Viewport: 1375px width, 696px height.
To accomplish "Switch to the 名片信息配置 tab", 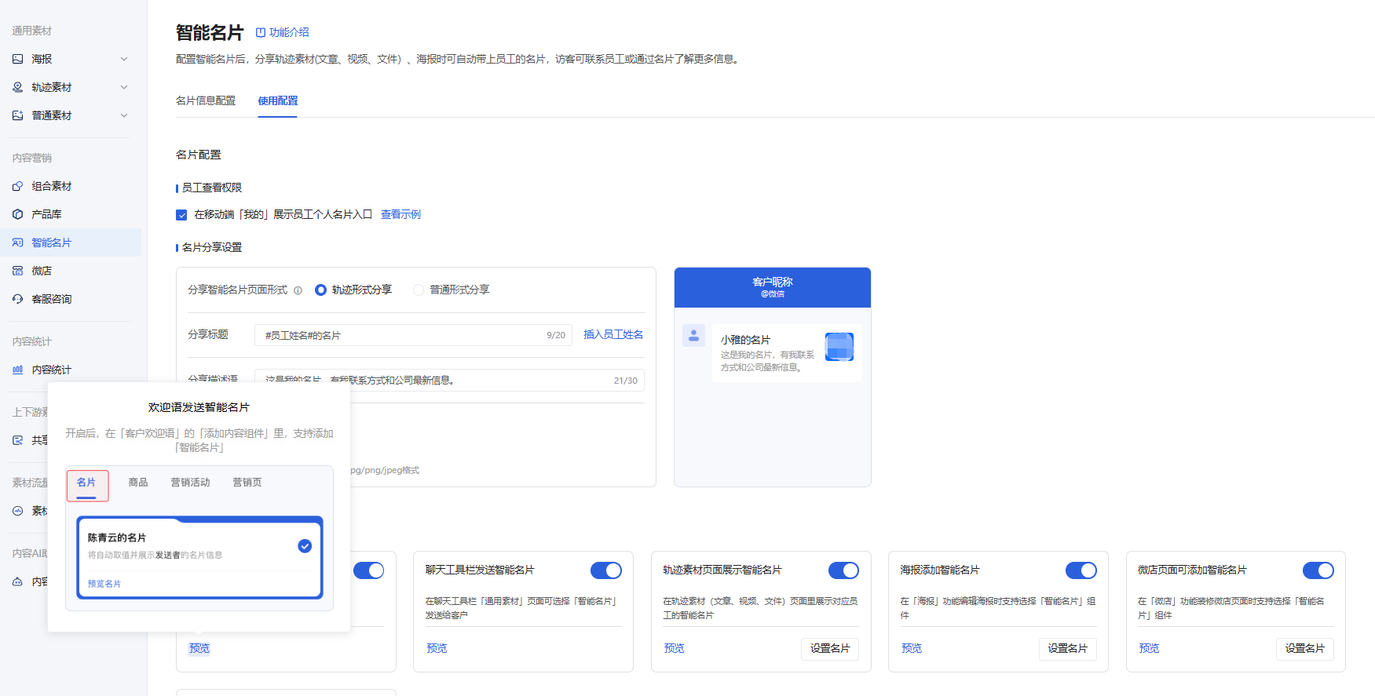I will (x=206, y=100).
